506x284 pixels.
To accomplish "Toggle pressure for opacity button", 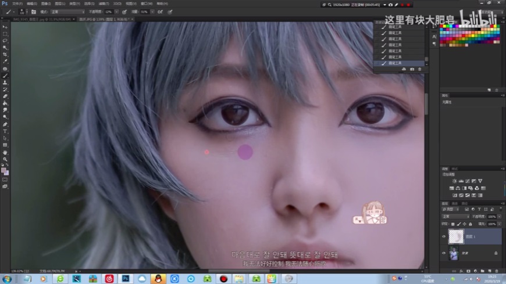I will click(124, 12).
